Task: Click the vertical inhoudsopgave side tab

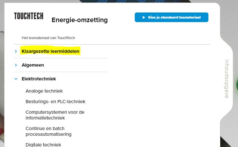Action: point(226,79)
